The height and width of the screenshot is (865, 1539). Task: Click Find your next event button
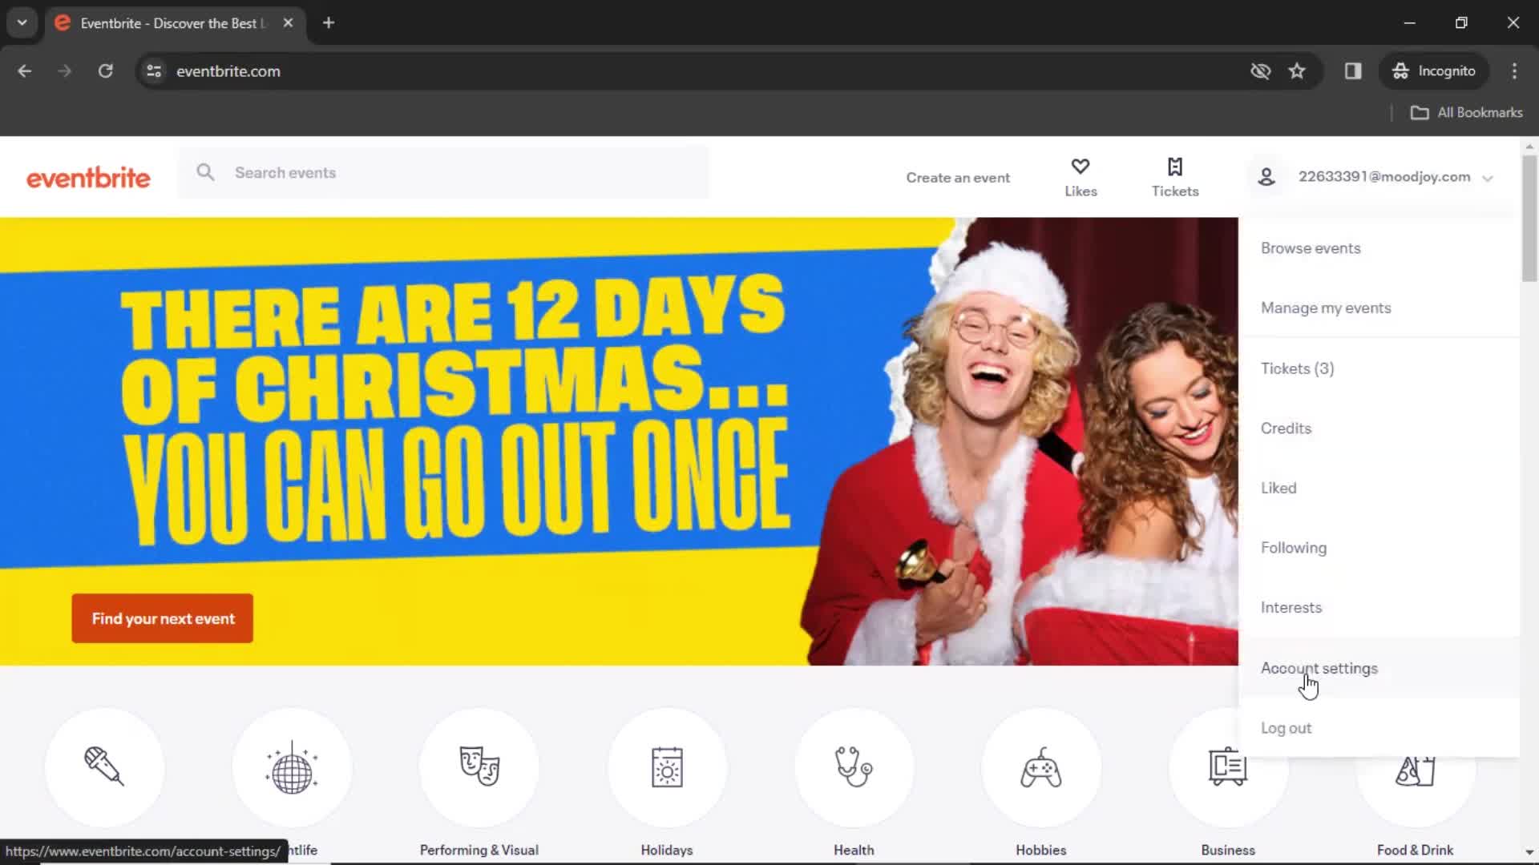coord(163,618)
